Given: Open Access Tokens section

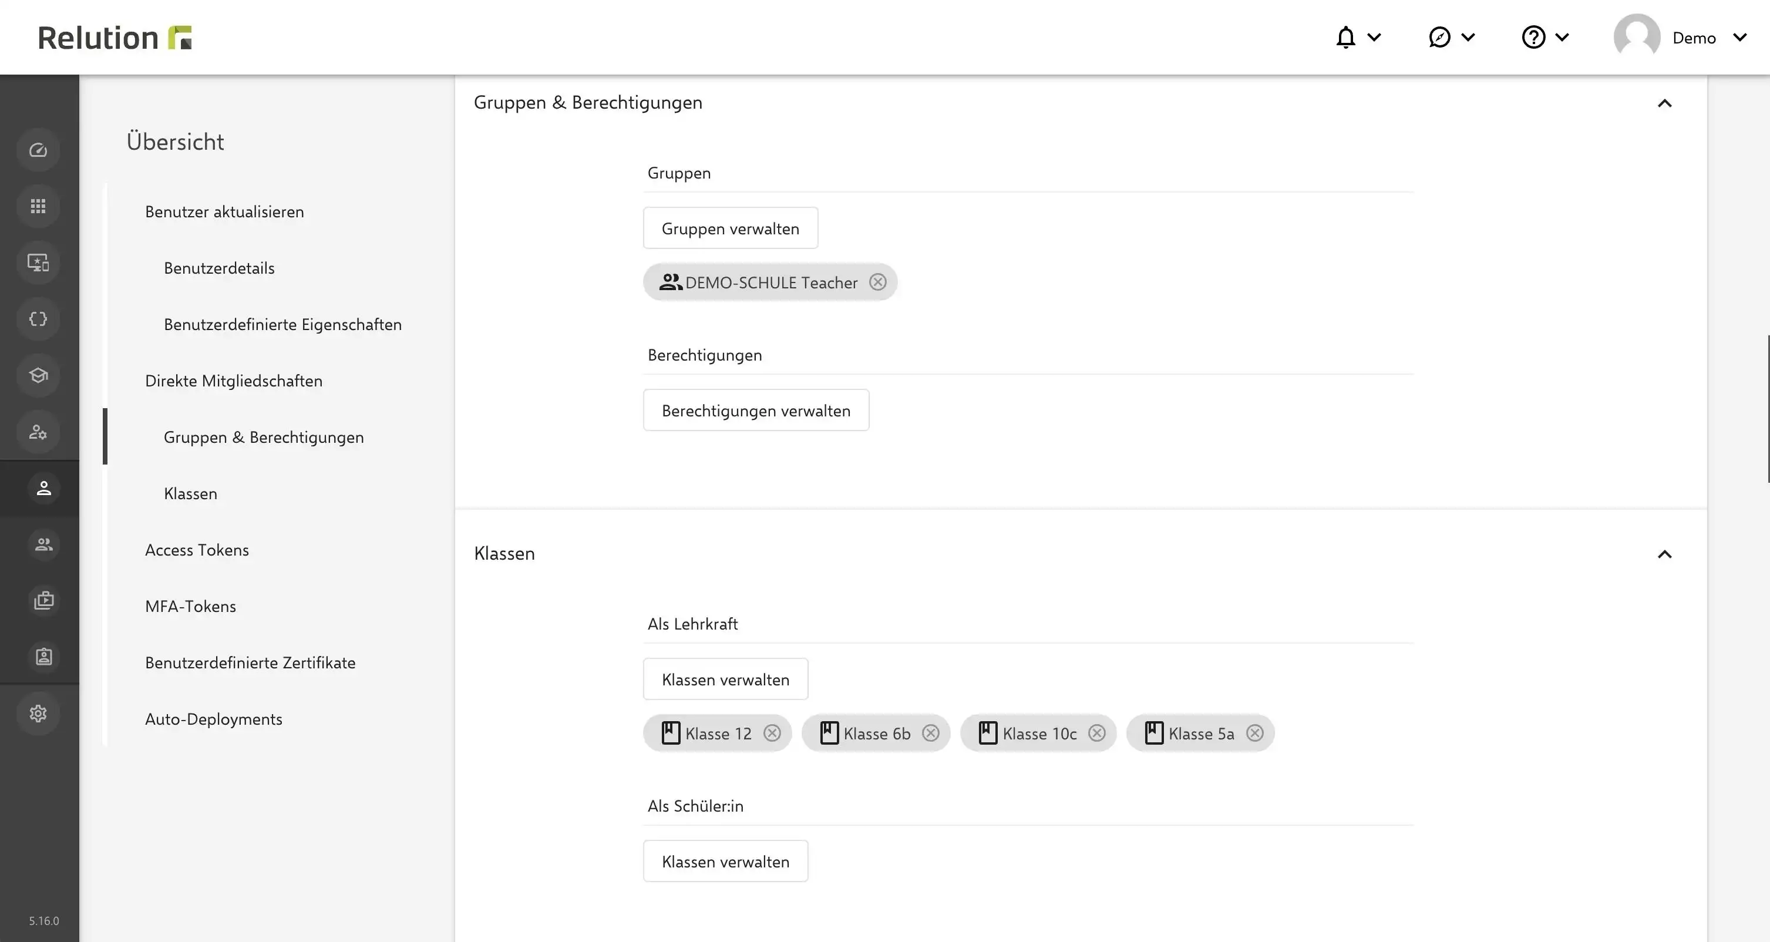Looking at the screenshot, I should coord(197,550).
